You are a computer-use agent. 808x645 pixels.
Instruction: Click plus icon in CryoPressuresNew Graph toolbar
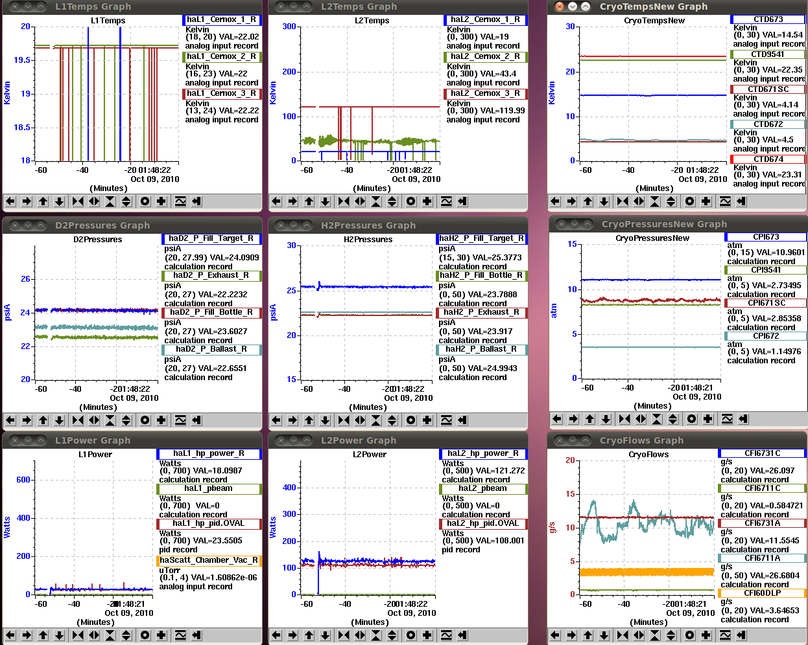coord(708,419)
